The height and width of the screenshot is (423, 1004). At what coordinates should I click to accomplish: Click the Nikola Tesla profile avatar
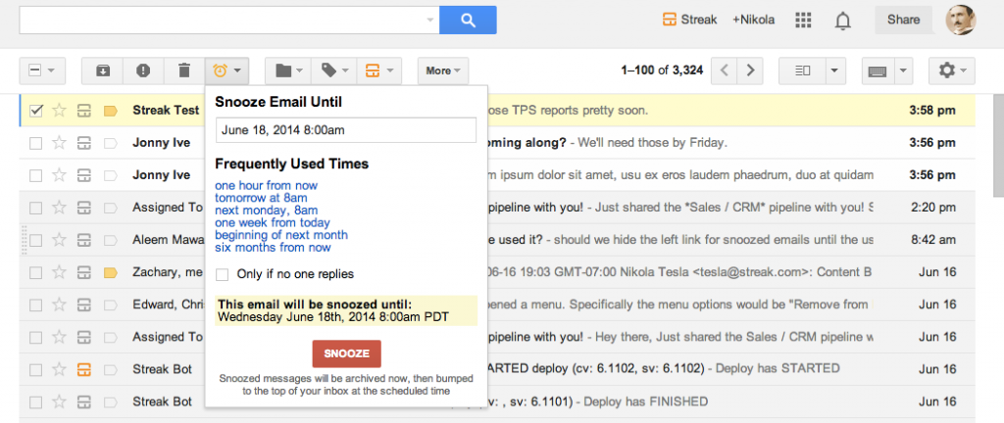pyautogui.click(x=961, y=20)
